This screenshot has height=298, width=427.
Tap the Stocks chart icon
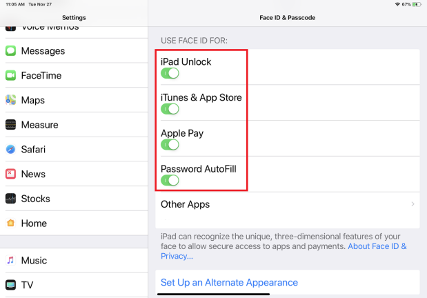[10, 199]
